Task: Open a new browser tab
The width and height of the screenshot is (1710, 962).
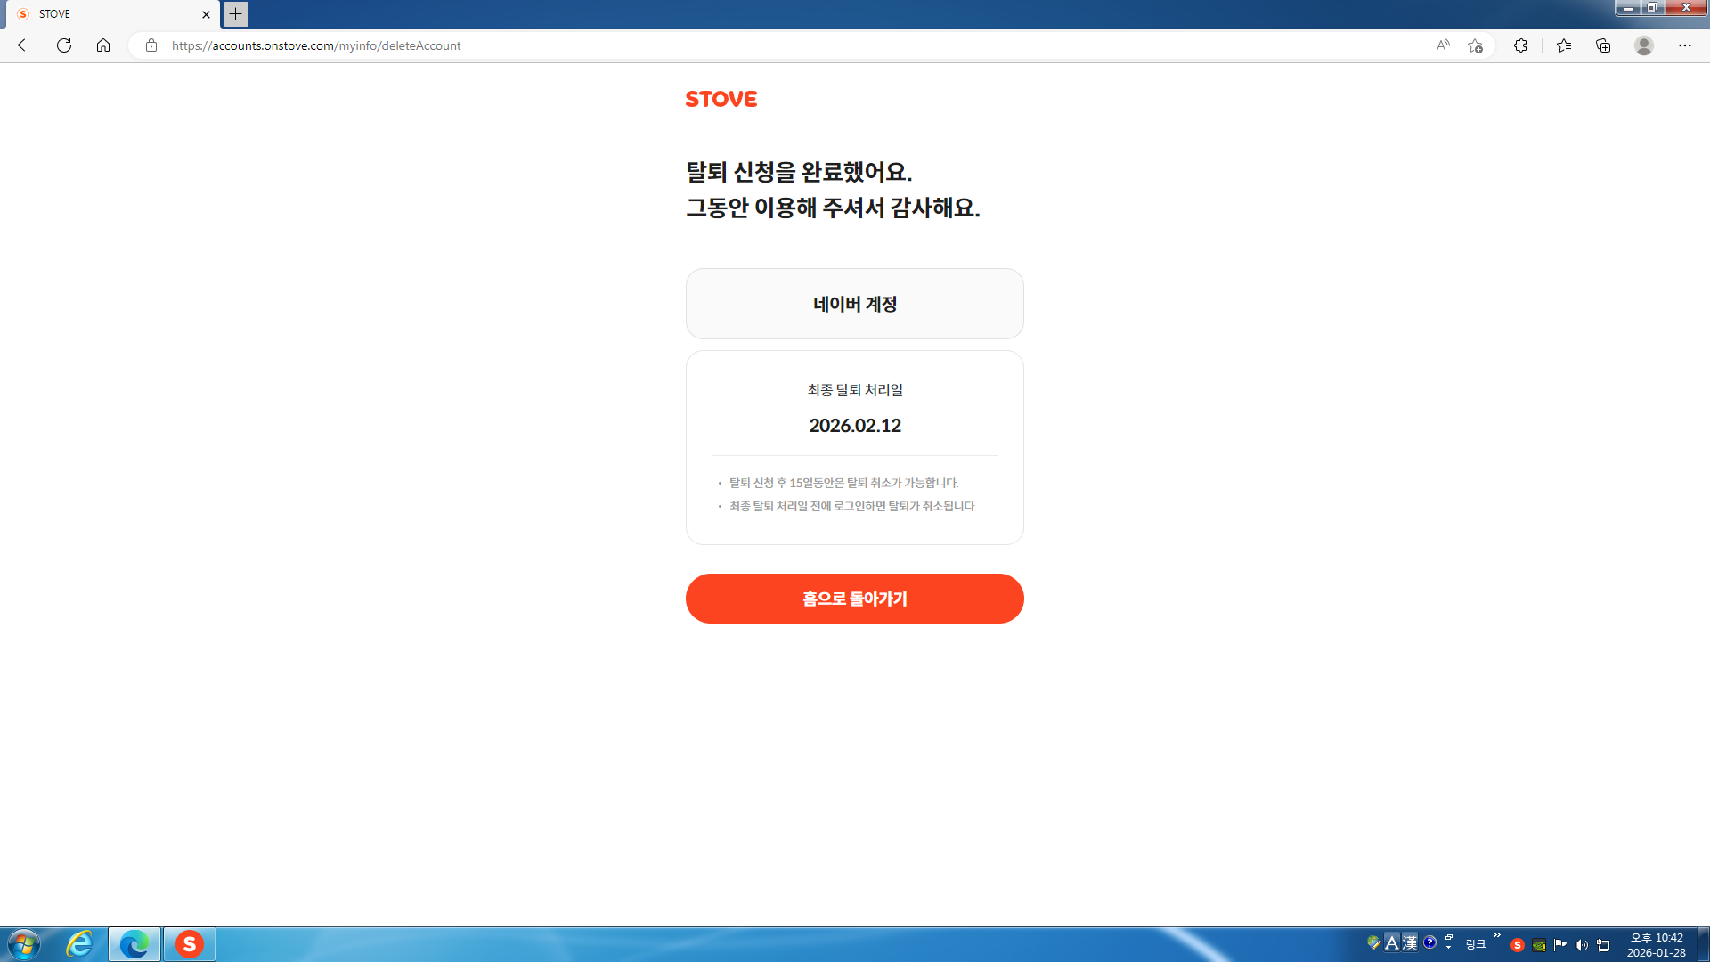Action: tap(236, 13)
